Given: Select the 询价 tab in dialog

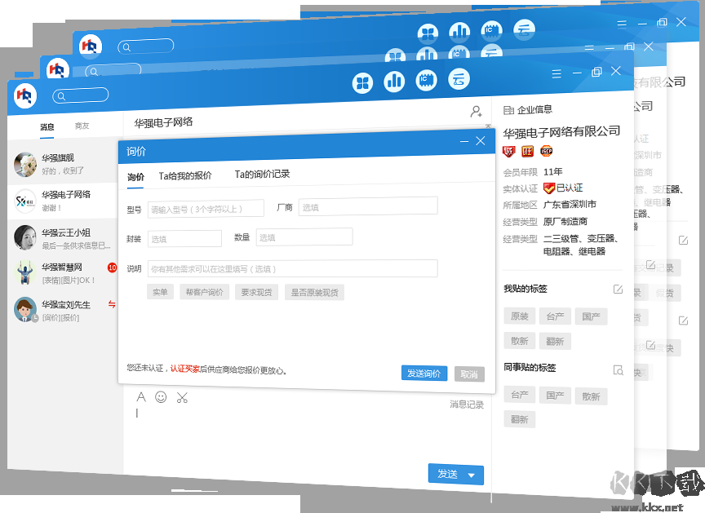Looking at the screenshot, I should (x=135, y=177).
